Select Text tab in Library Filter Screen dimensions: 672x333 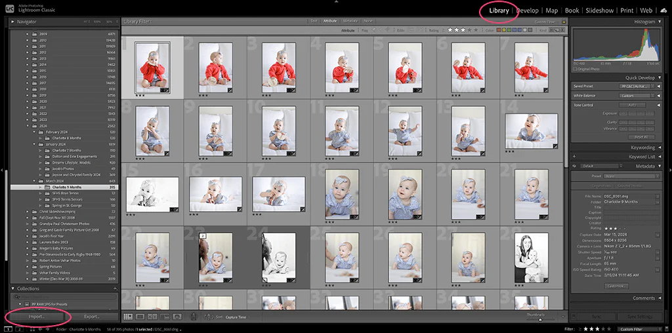coord(314,21)
